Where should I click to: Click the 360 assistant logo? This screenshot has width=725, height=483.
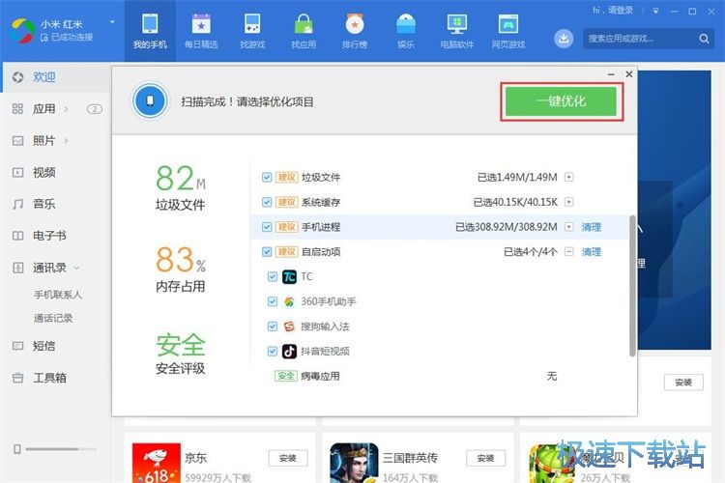point(22,31)
